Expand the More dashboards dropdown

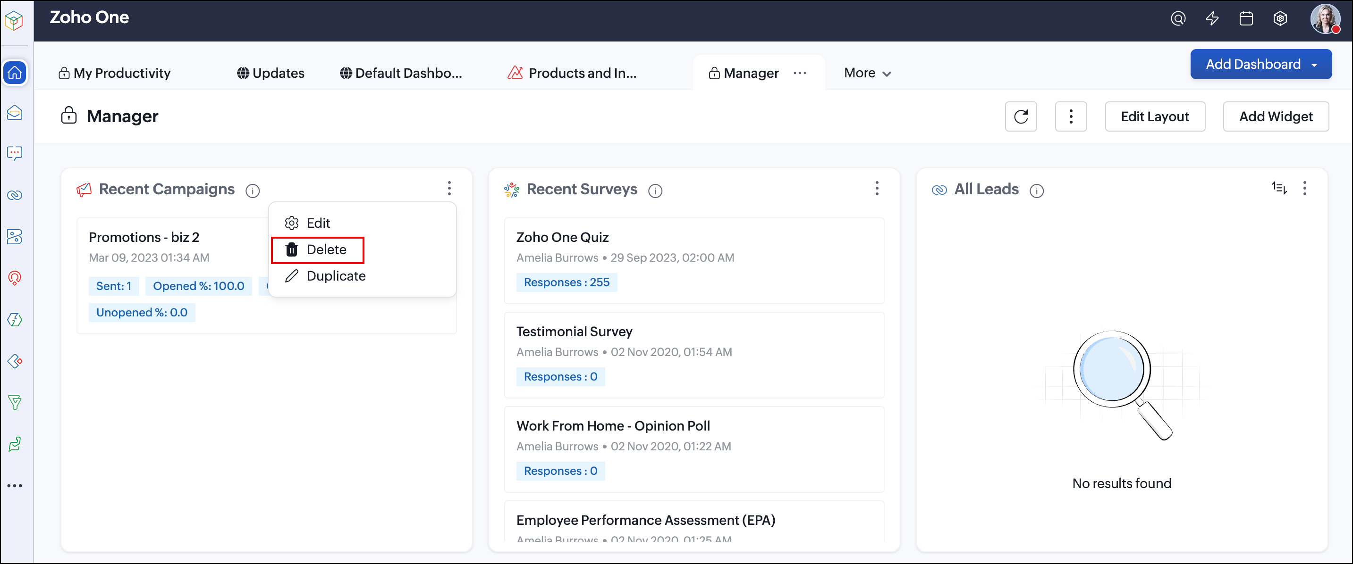(x=867, y=73)
